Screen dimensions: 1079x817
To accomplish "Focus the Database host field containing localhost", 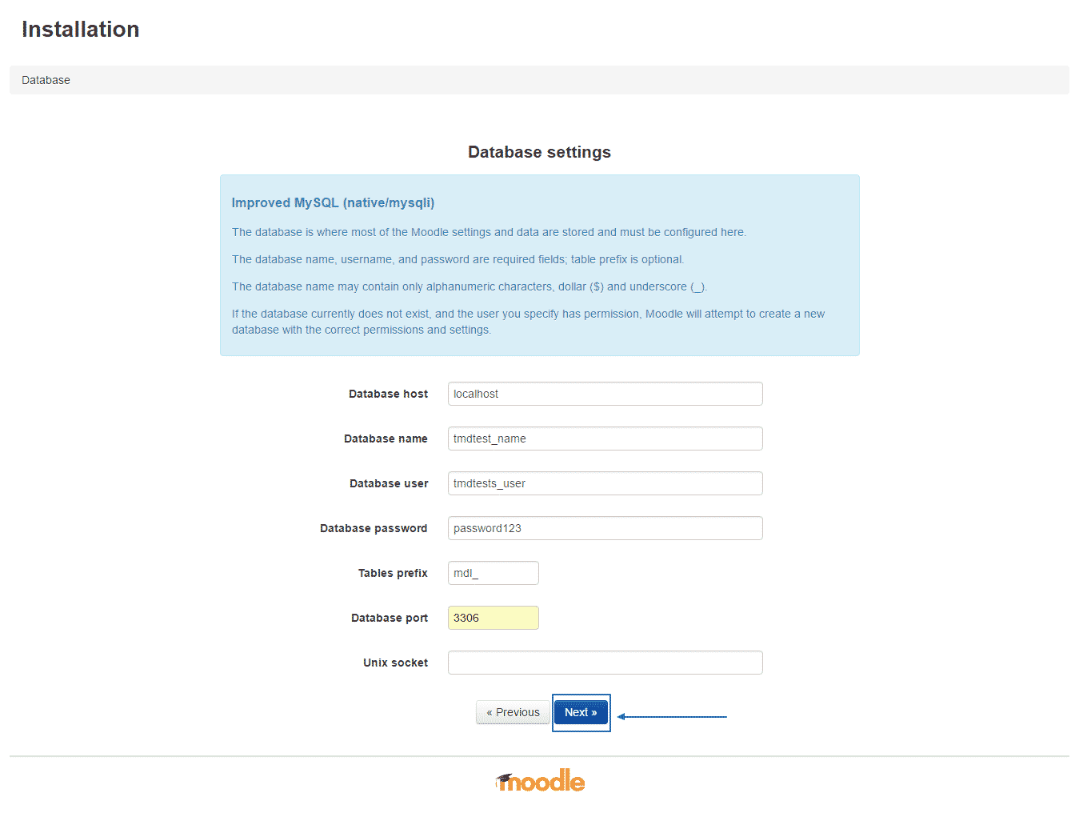I will (x=605, y=394).
